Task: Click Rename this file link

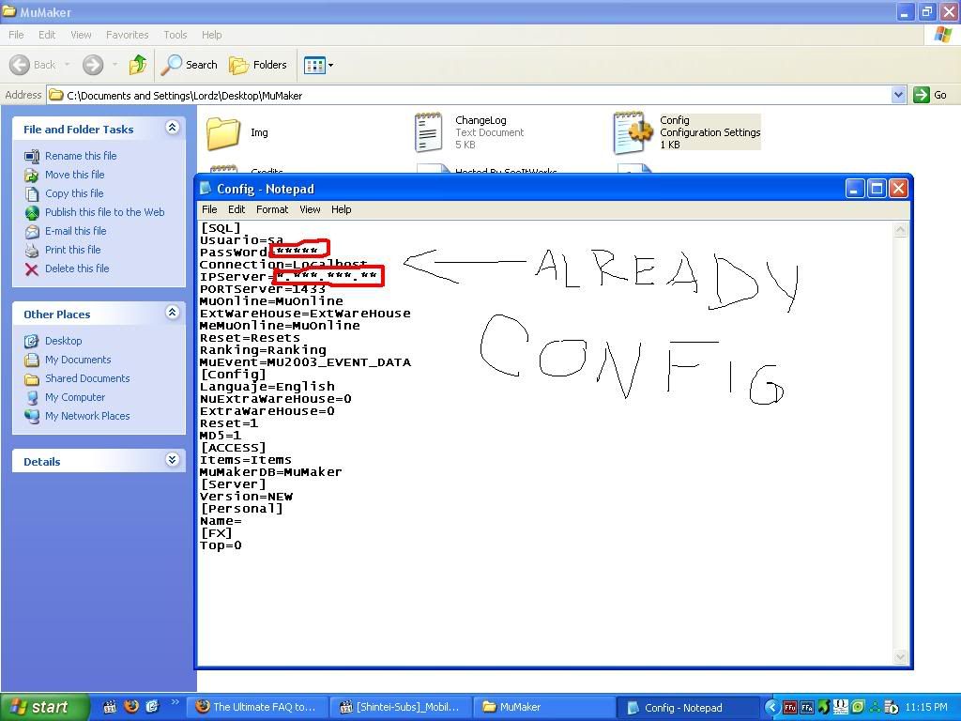Action: tap(81, 156)
